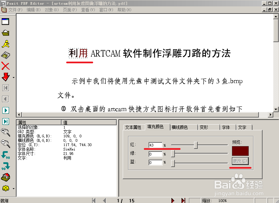Click the 缩放 100% status bar field
This screenshot has width=279, height=203.
(227, 201)
